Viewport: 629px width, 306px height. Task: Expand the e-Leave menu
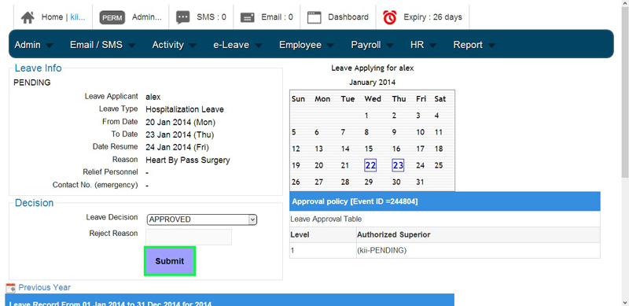237,45
